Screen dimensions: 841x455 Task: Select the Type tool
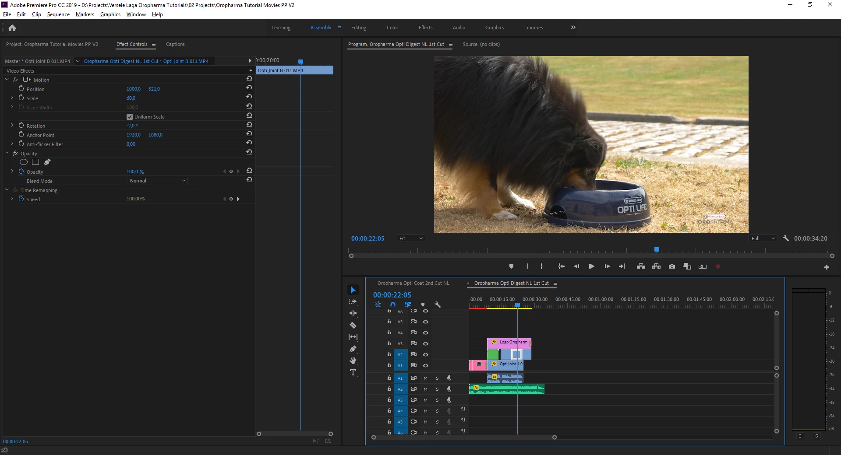(353, 372)
